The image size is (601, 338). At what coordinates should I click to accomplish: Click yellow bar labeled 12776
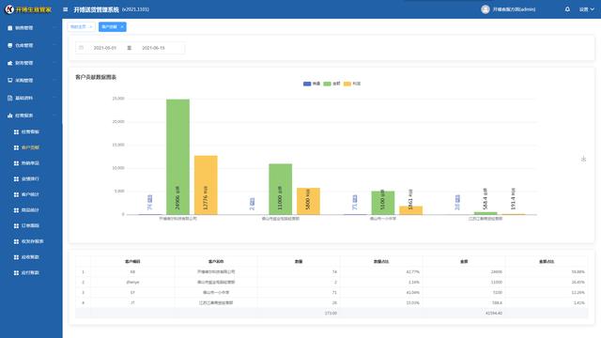[x=206, y=185]
